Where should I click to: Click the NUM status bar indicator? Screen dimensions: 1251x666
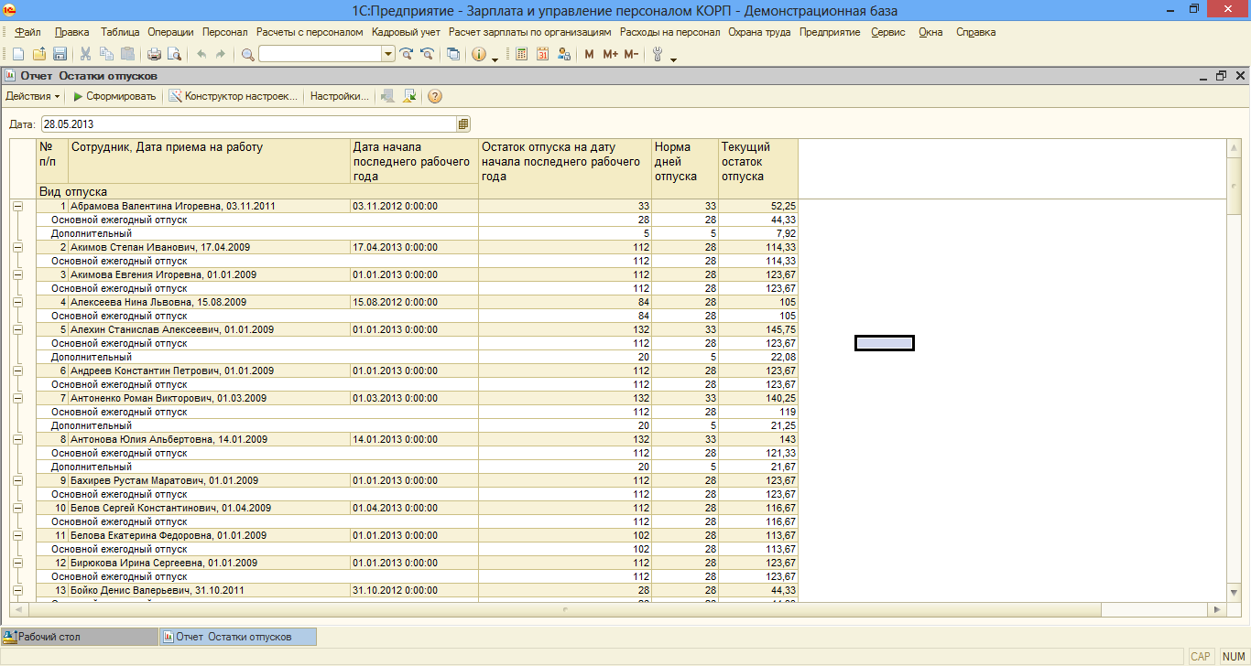pyautogui.click(x=1233, y=656)
